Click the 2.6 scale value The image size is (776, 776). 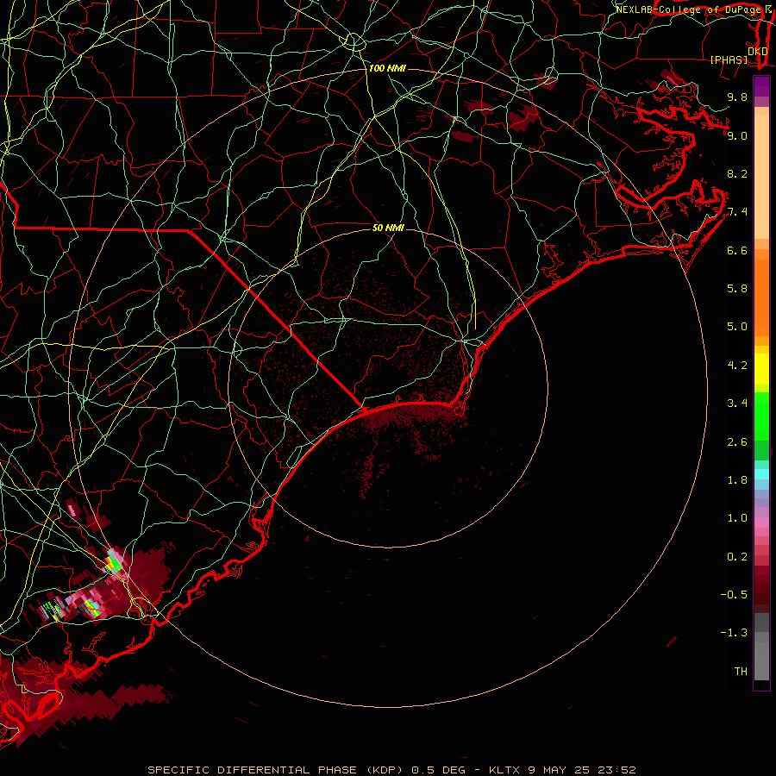coord(737,442)
